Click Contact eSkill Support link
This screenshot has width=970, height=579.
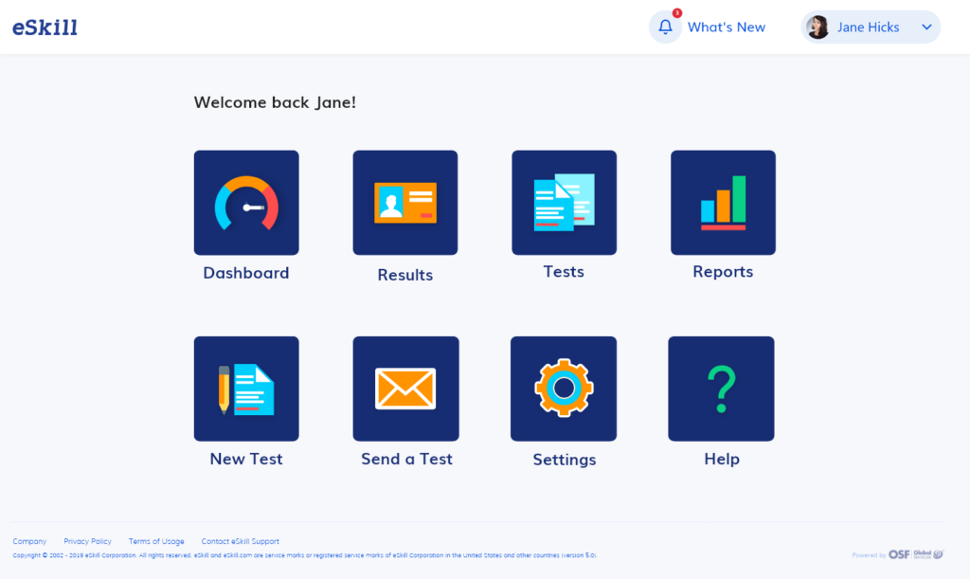pos(240,541)
